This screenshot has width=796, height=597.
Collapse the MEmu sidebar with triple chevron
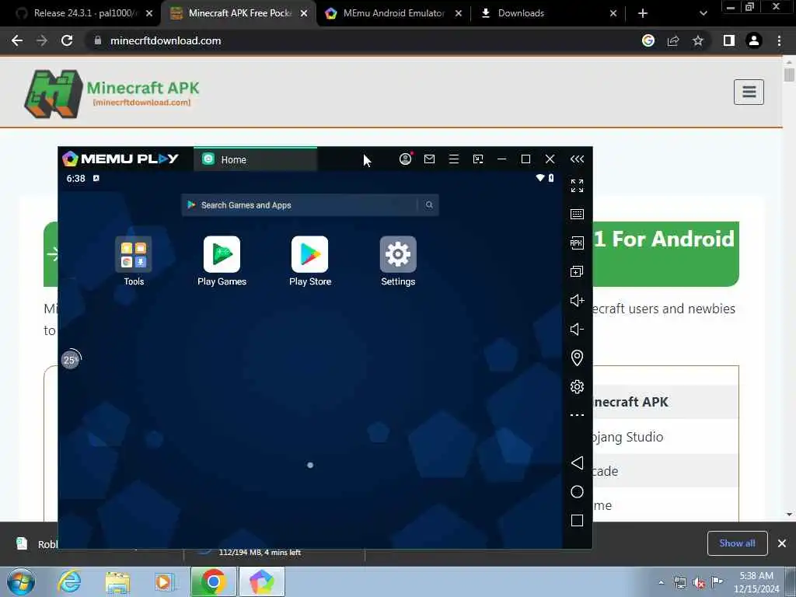577,159
